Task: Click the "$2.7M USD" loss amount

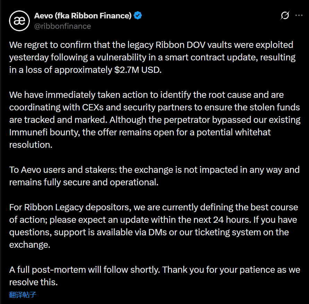Action: 137,70
